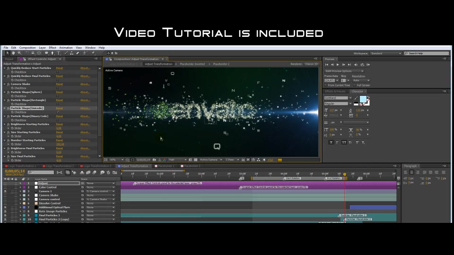Select the Rectangle shape tool
Screen dimensions: 454x255
pos(46,53)
